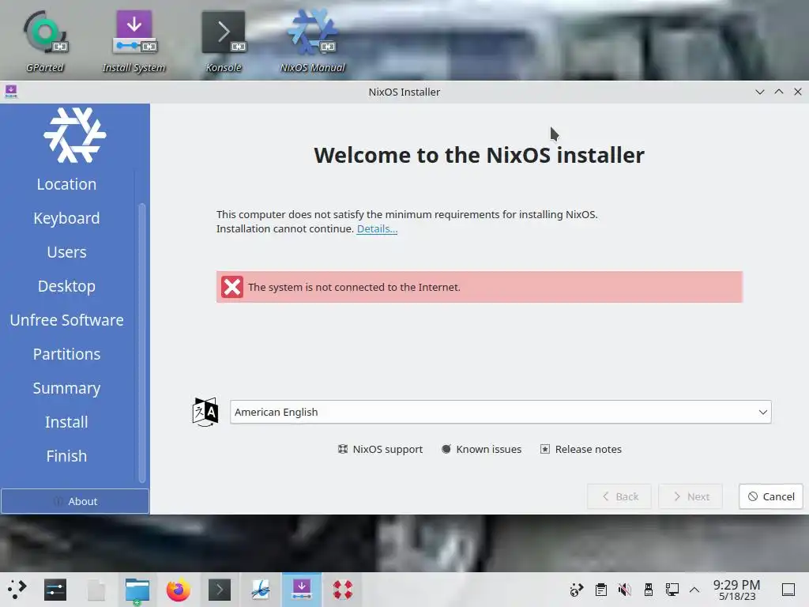This screenshot has width=809, height=607.
Task: Open the Release notes link
Action: (581, 449)
